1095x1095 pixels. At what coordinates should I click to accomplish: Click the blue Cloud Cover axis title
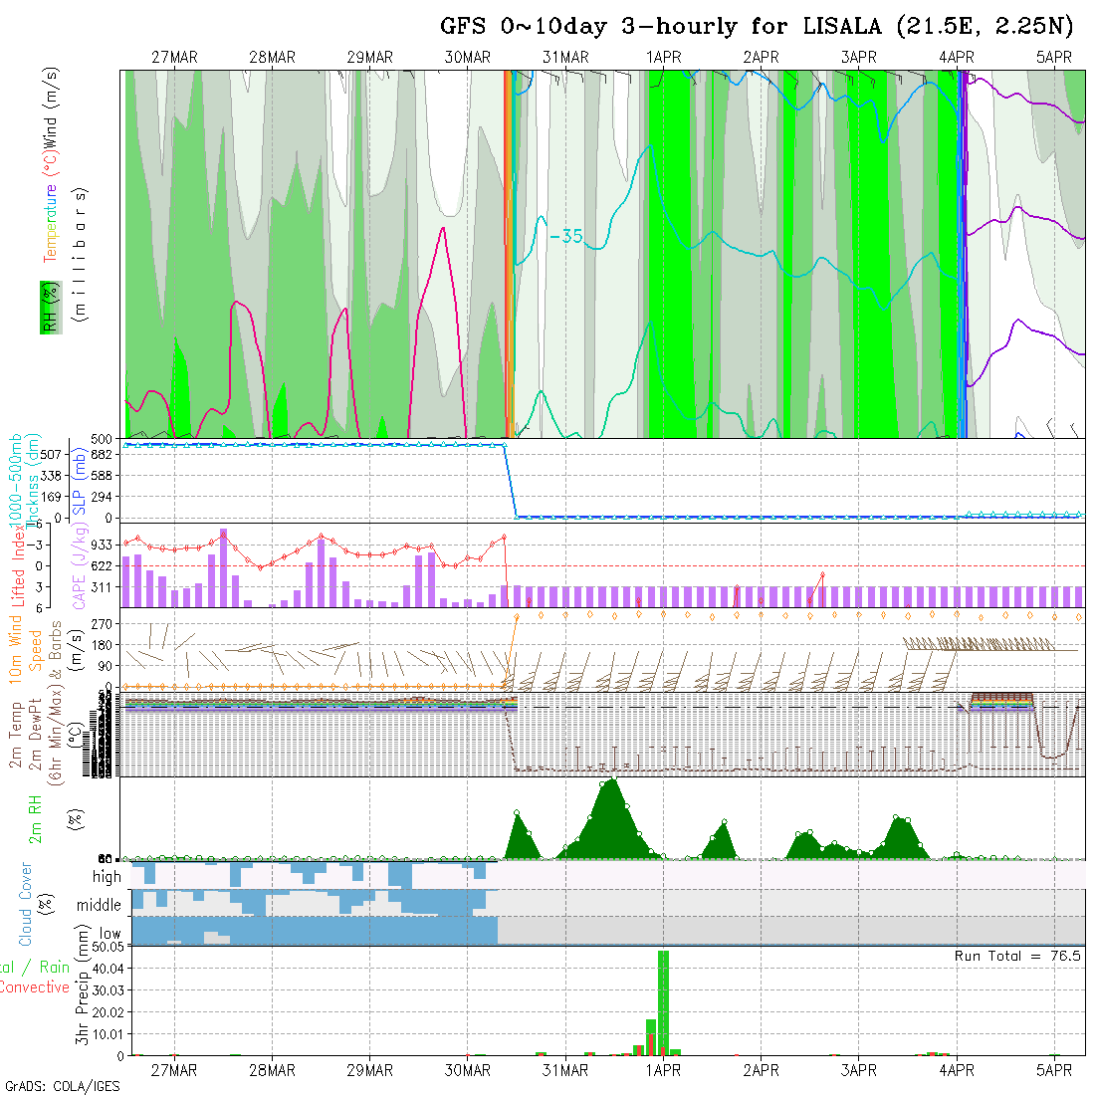tap(25, 904)
